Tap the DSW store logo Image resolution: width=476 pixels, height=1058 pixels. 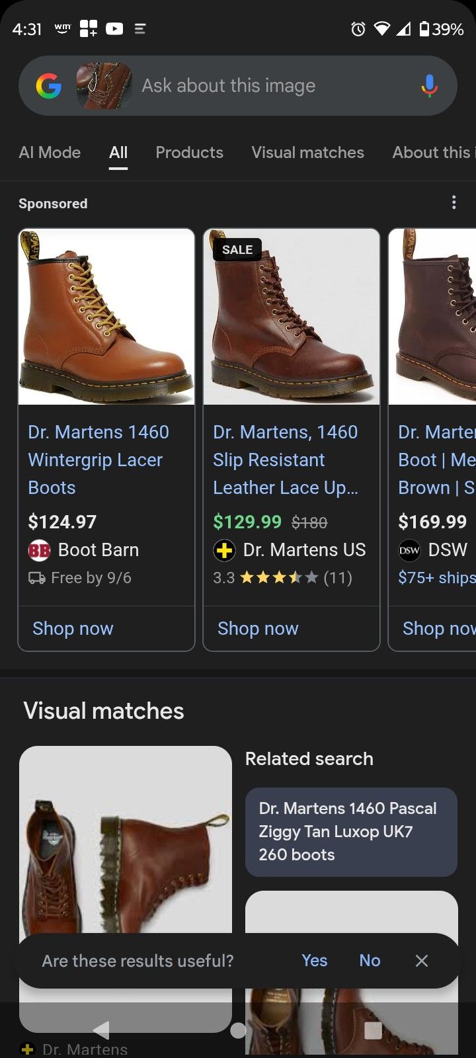tap(409, 550)
